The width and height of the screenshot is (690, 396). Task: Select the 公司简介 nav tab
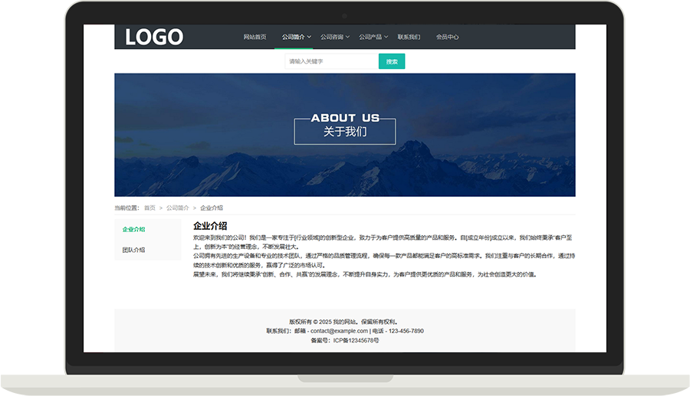pos(292,37)
